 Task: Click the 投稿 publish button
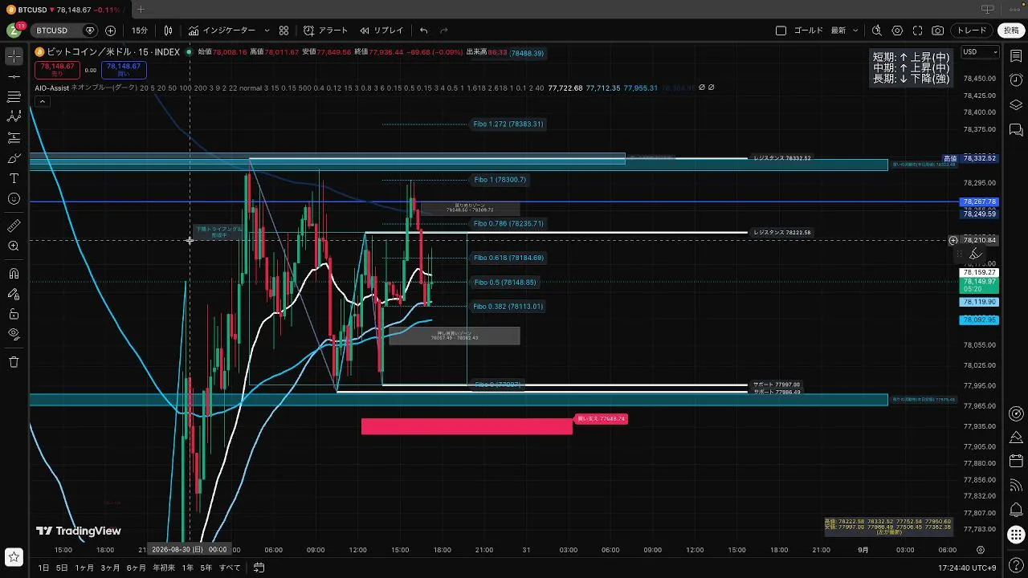click(1011, 31)
